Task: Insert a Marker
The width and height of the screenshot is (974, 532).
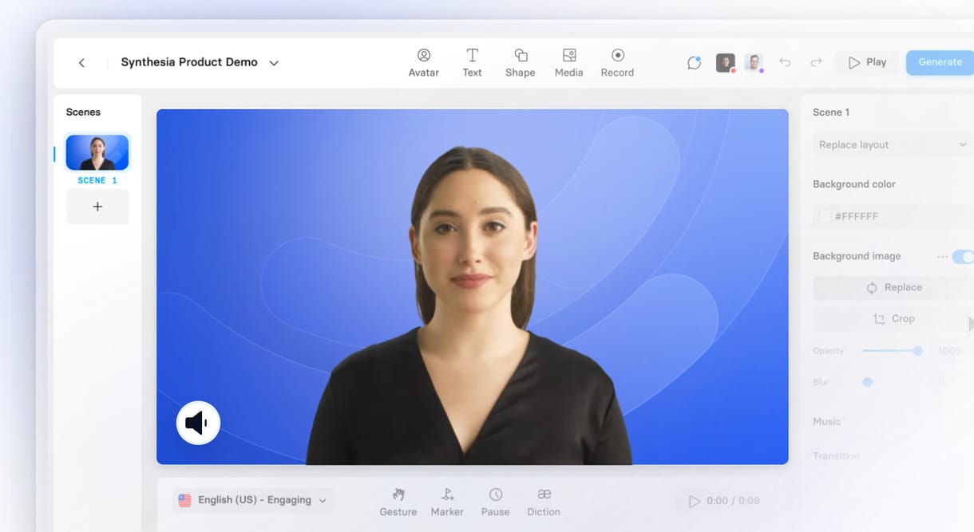Action: pos(447,502)
